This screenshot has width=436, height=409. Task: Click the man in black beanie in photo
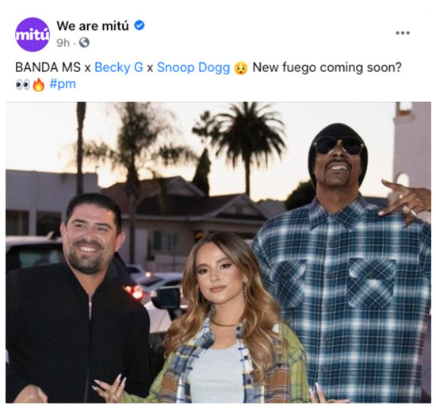coord(338,155)
